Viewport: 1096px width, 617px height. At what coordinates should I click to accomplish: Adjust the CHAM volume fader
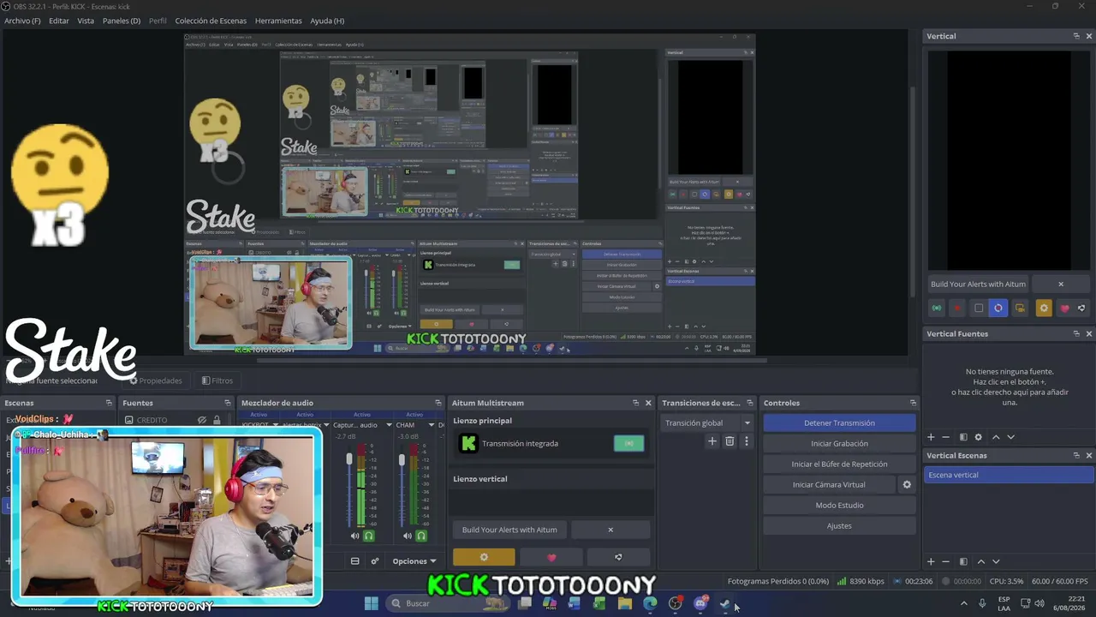click(x=402, y=460)
